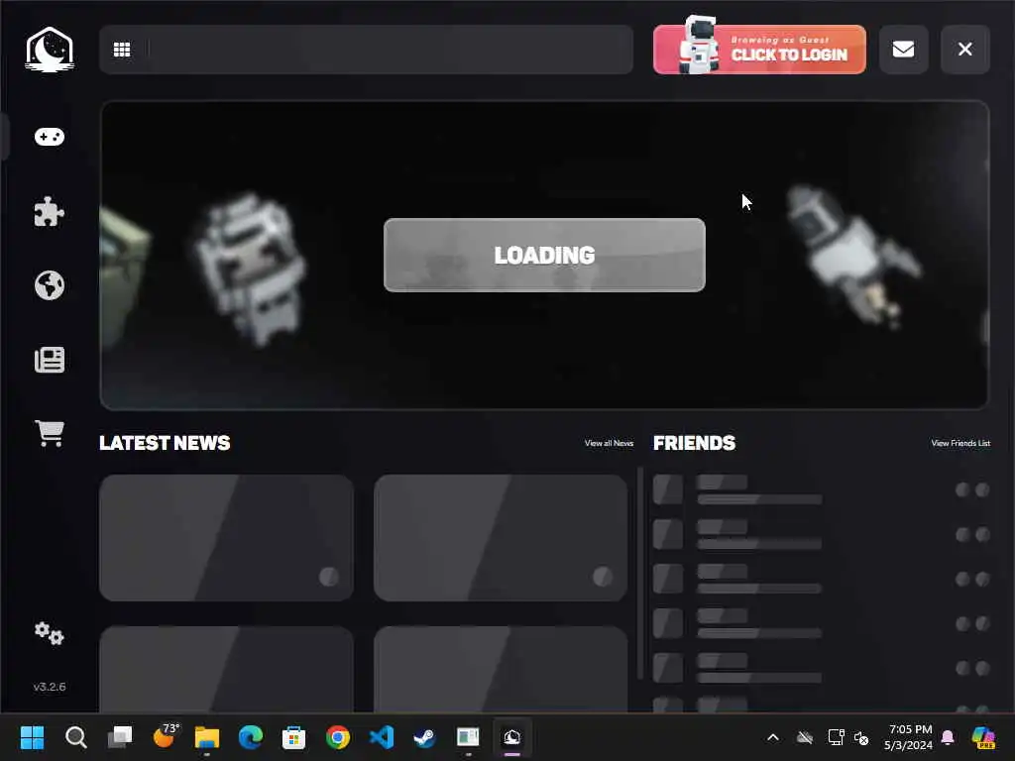Open launcher settings gears icon

coord(50,633)
